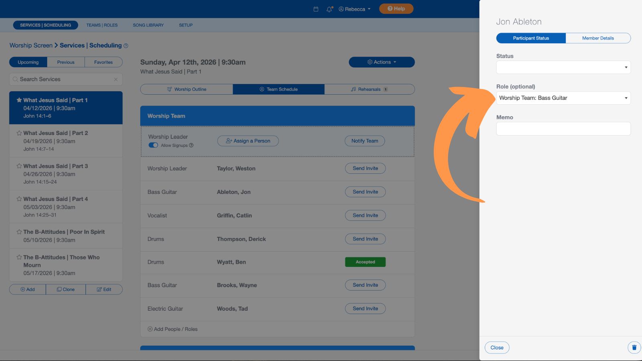The width and height of the screenshot is (642, 361).
Task: Open the calendar icon in the top bar
Action: [x=315, y=8]
